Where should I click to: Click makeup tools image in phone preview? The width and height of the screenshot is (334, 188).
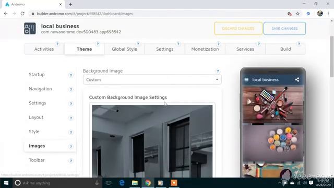273,104
